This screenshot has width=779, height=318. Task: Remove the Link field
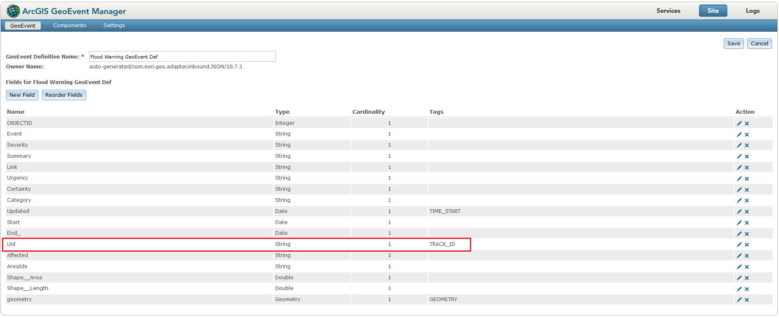tap(747, 168)
